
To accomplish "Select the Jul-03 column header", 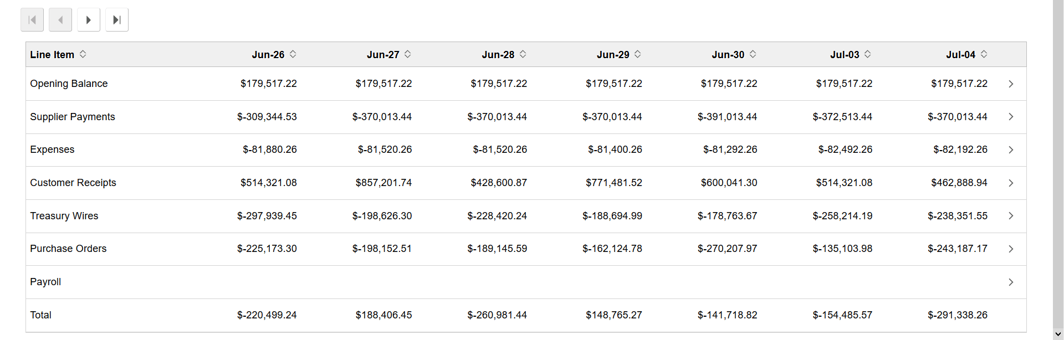I will pos(845,54).
